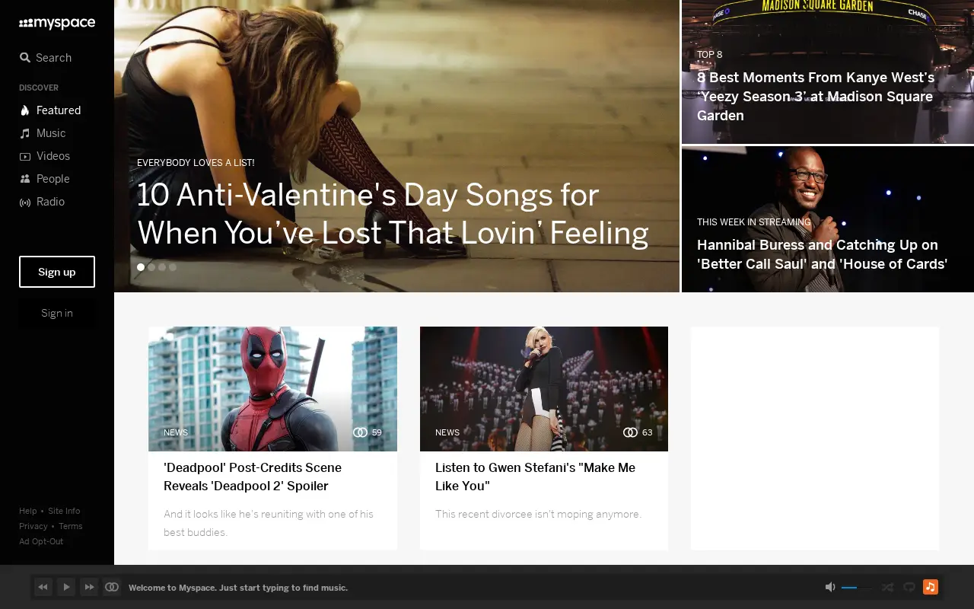This screenshot has width=974, height=609.
Task: Open the Privacy link
Action: point(33,526)
